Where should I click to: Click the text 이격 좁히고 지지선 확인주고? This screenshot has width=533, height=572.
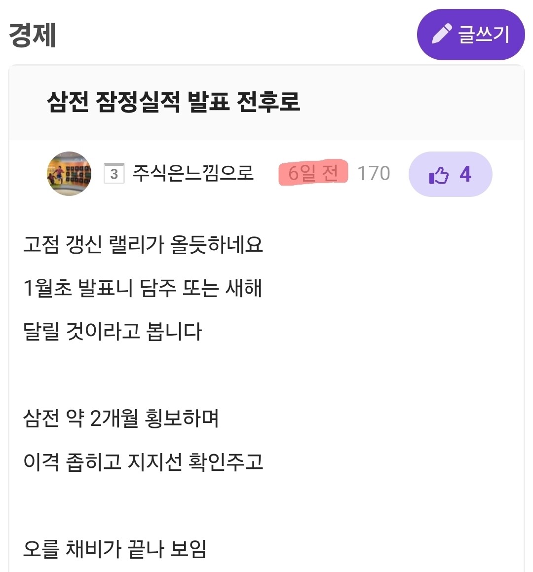(143, 461)
